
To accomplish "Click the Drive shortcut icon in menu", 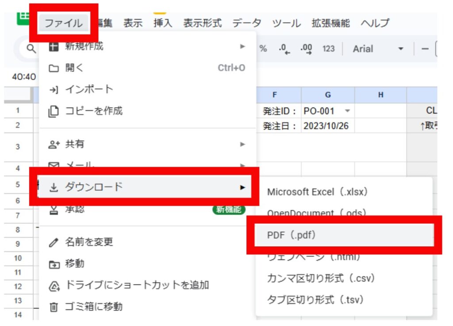I will coord(54,285).
